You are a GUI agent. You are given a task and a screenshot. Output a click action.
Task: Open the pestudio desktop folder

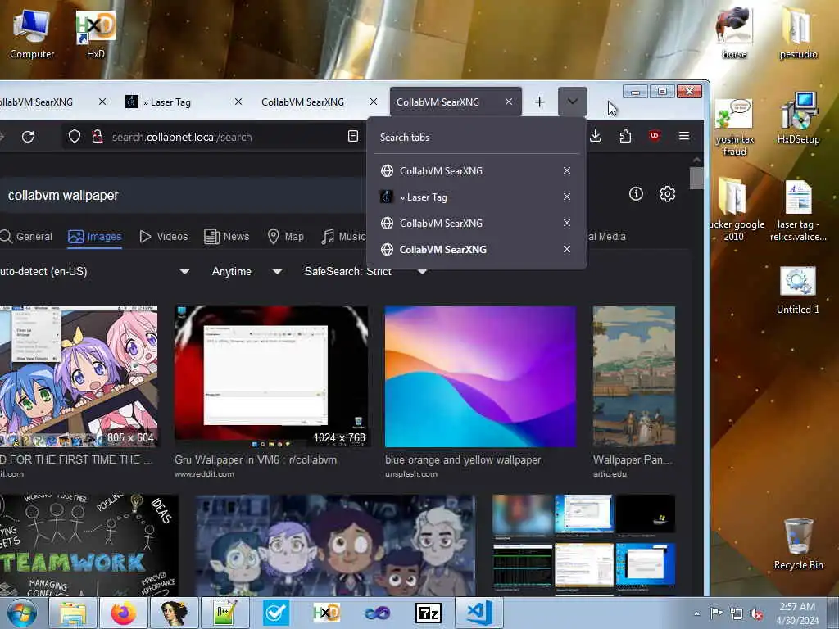(798, 32)
